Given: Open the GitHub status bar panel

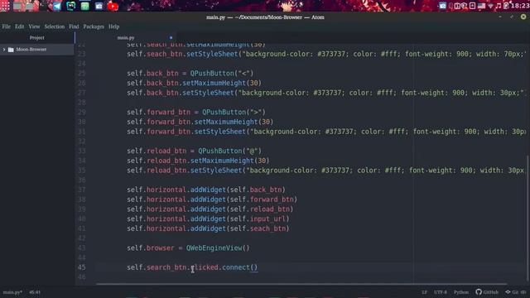Looking at the screenshot, I should (x=487, y=292).
